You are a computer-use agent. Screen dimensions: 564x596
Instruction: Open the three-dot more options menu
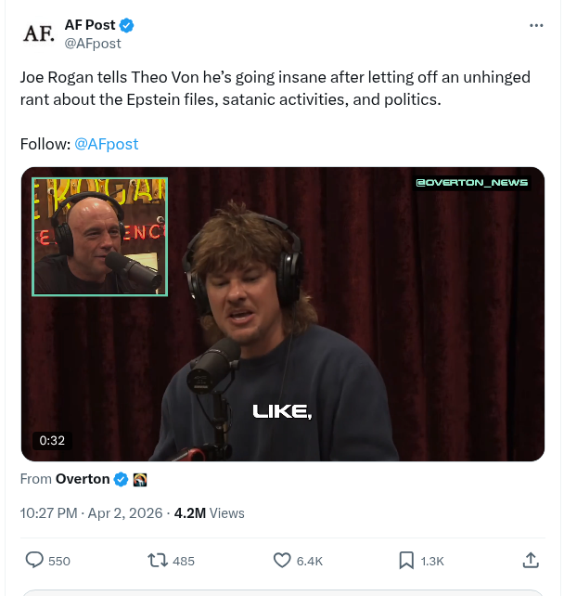coord(535,25)
